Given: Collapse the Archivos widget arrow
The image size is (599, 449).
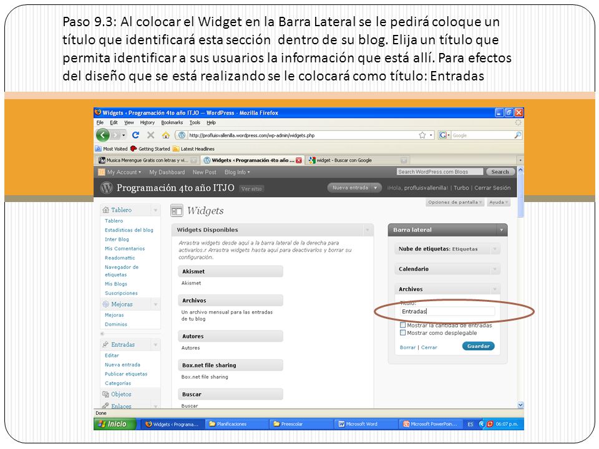Looking at the screenshot, I should click(495, 289).
